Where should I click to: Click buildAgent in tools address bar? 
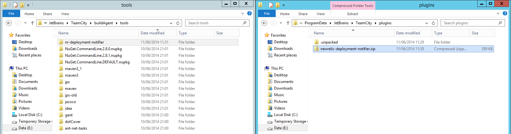[103, 23]
